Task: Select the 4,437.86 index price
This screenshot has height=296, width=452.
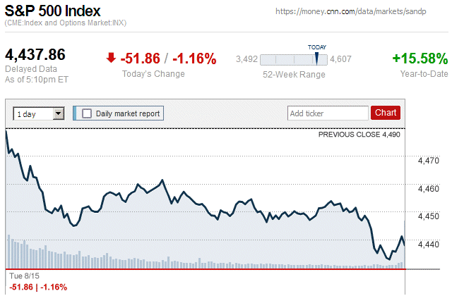Action: [x=35, y=55]
